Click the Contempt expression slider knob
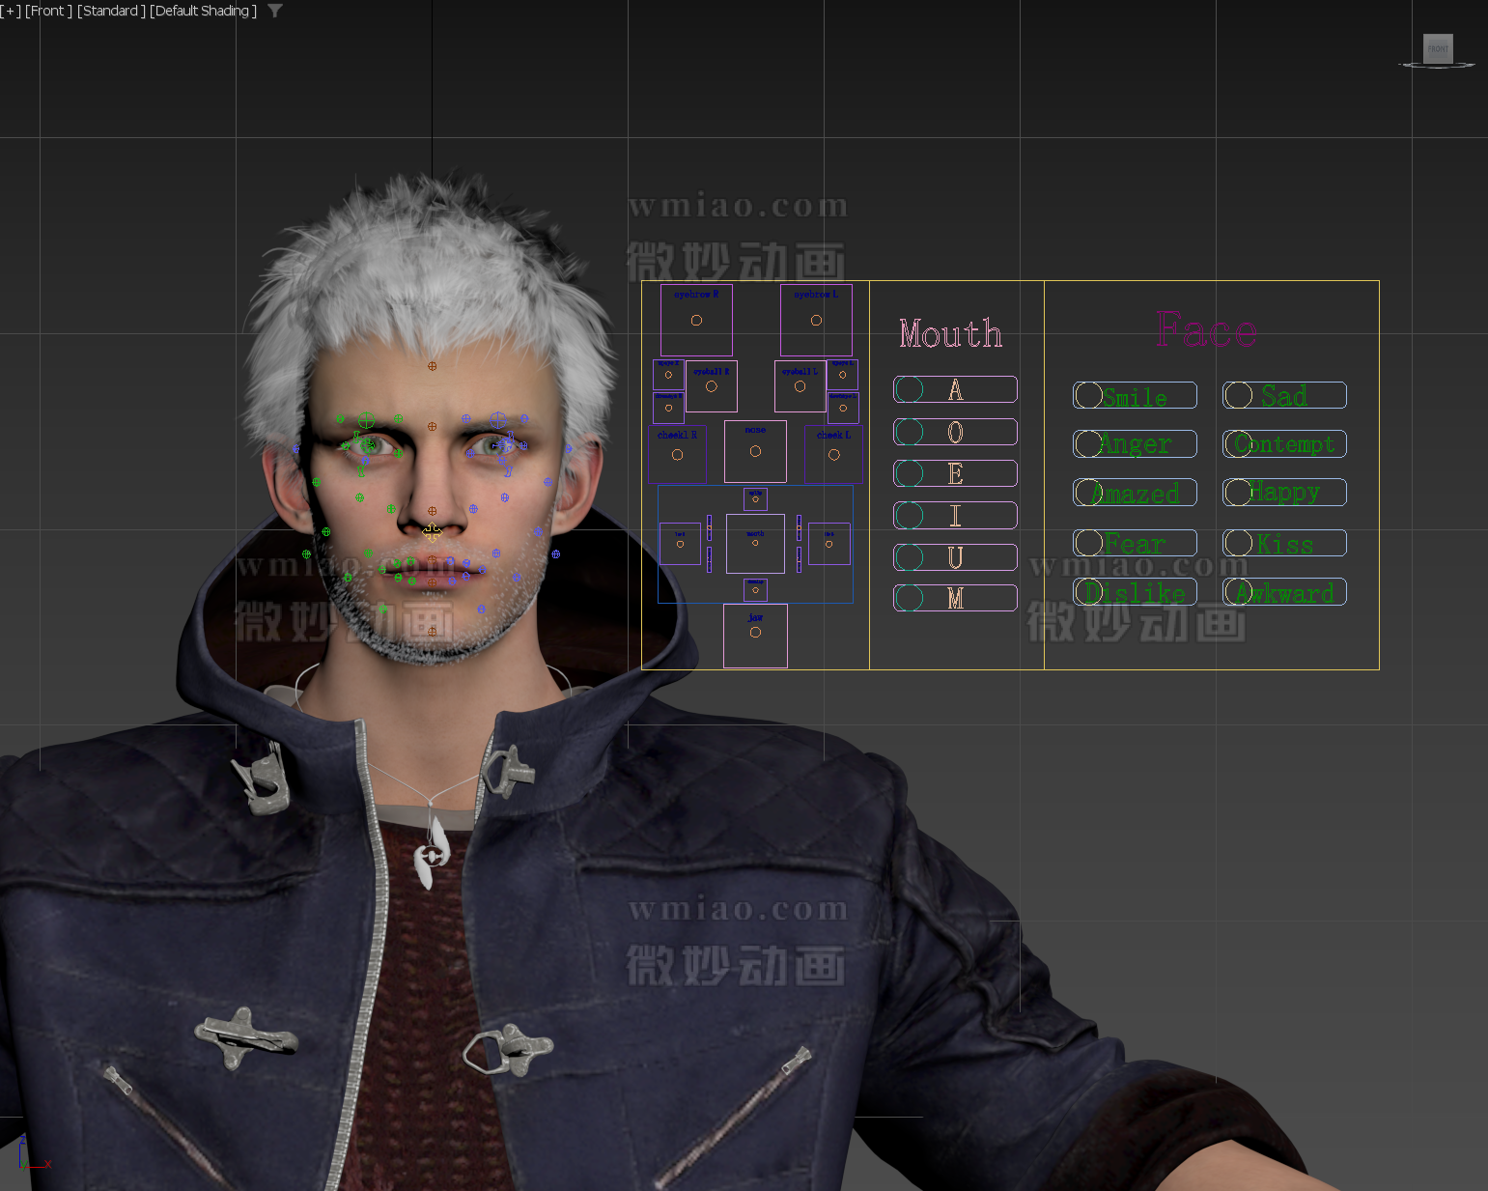The width and height of the screenshot is (1488, 1191). 1238,443
